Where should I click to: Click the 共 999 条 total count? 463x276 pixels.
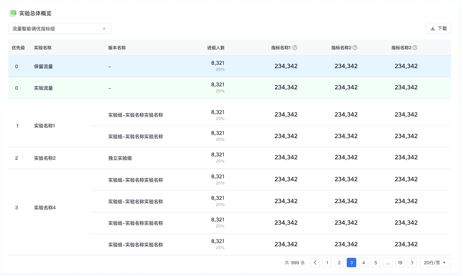(295, 263)
